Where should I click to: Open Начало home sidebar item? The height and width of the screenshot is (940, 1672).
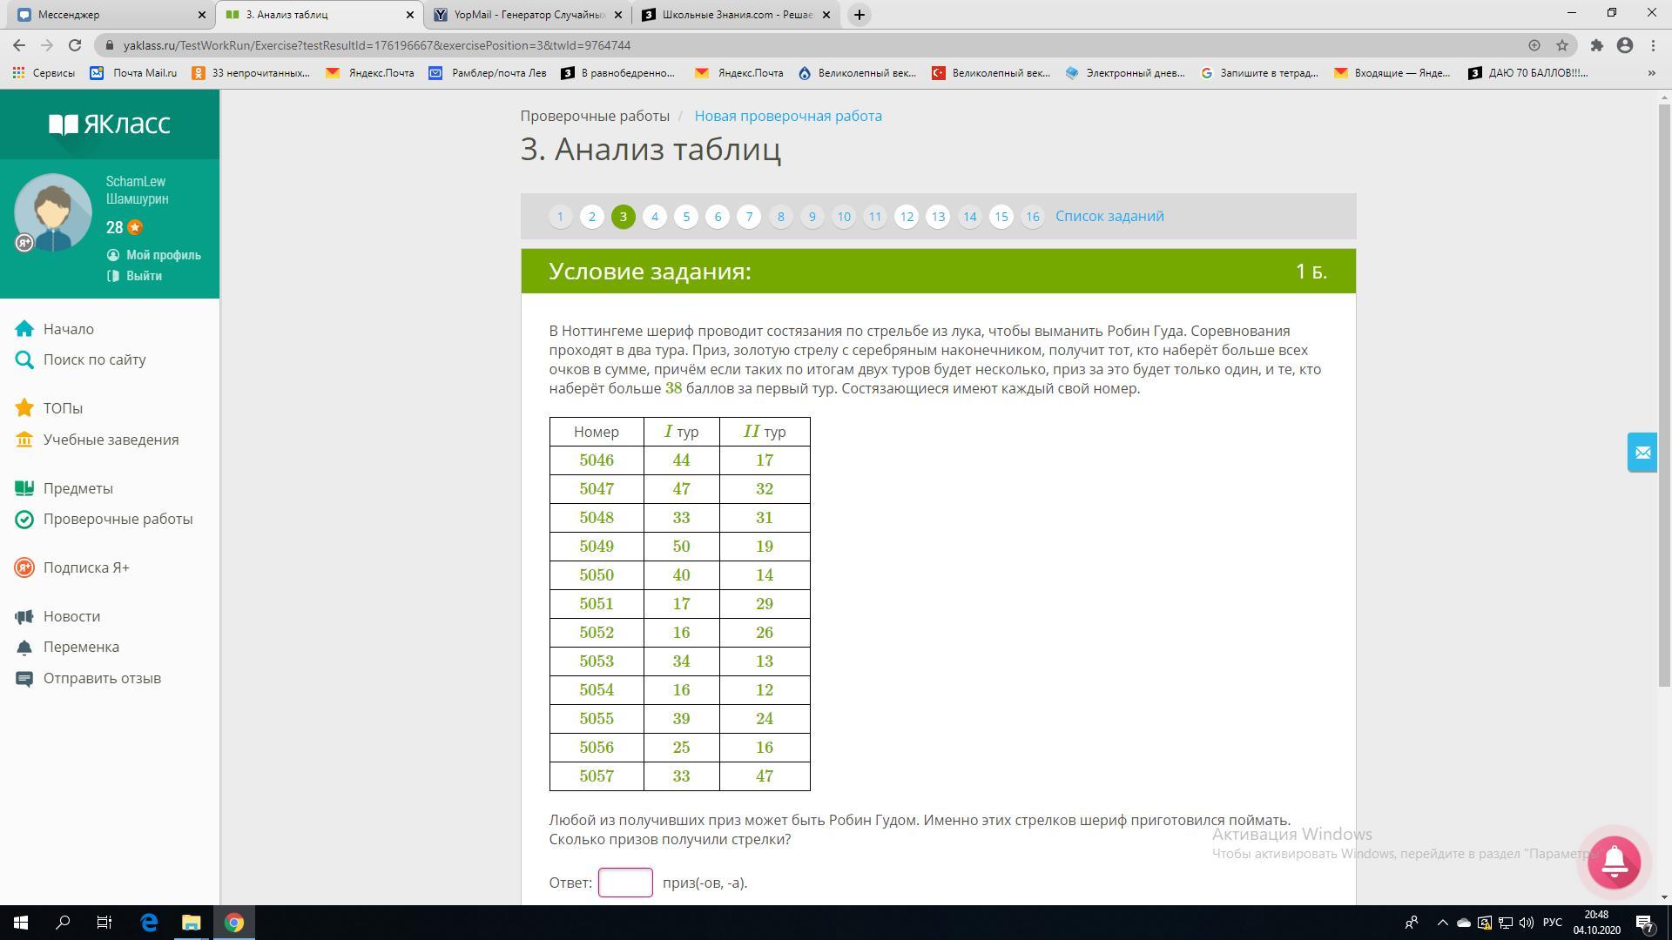coord(68,329)
